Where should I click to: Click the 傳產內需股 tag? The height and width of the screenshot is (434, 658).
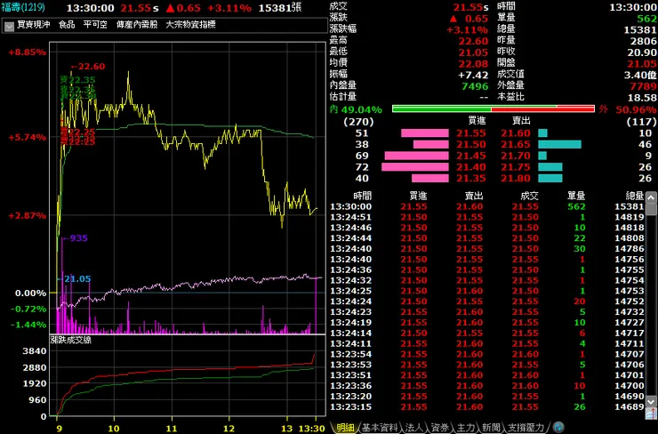coord(137,24)
